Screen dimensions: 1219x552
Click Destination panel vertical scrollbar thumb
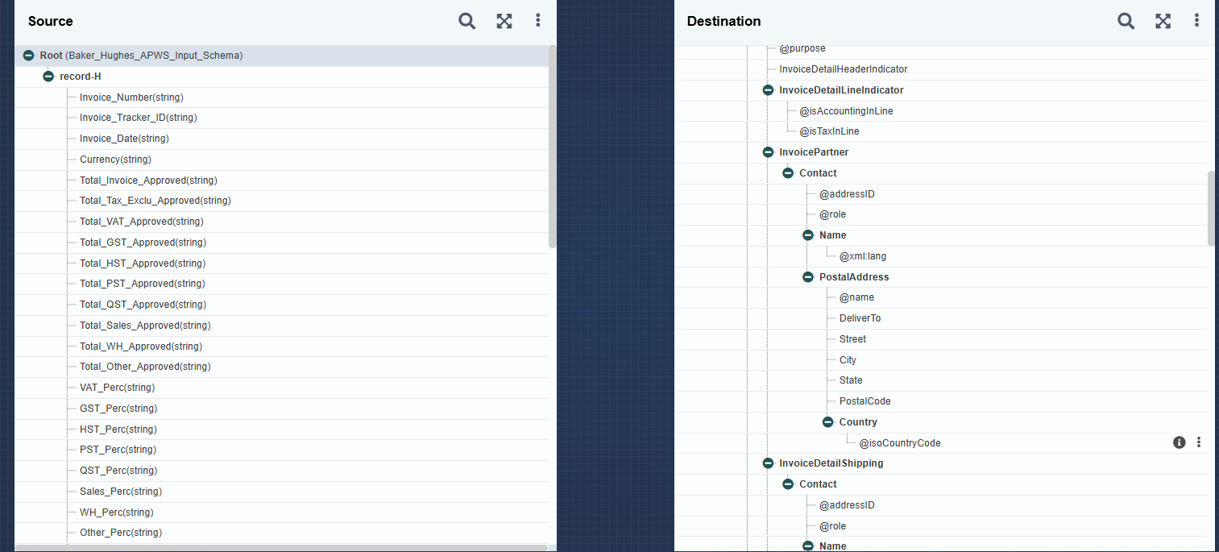(x=1212, y=208)
